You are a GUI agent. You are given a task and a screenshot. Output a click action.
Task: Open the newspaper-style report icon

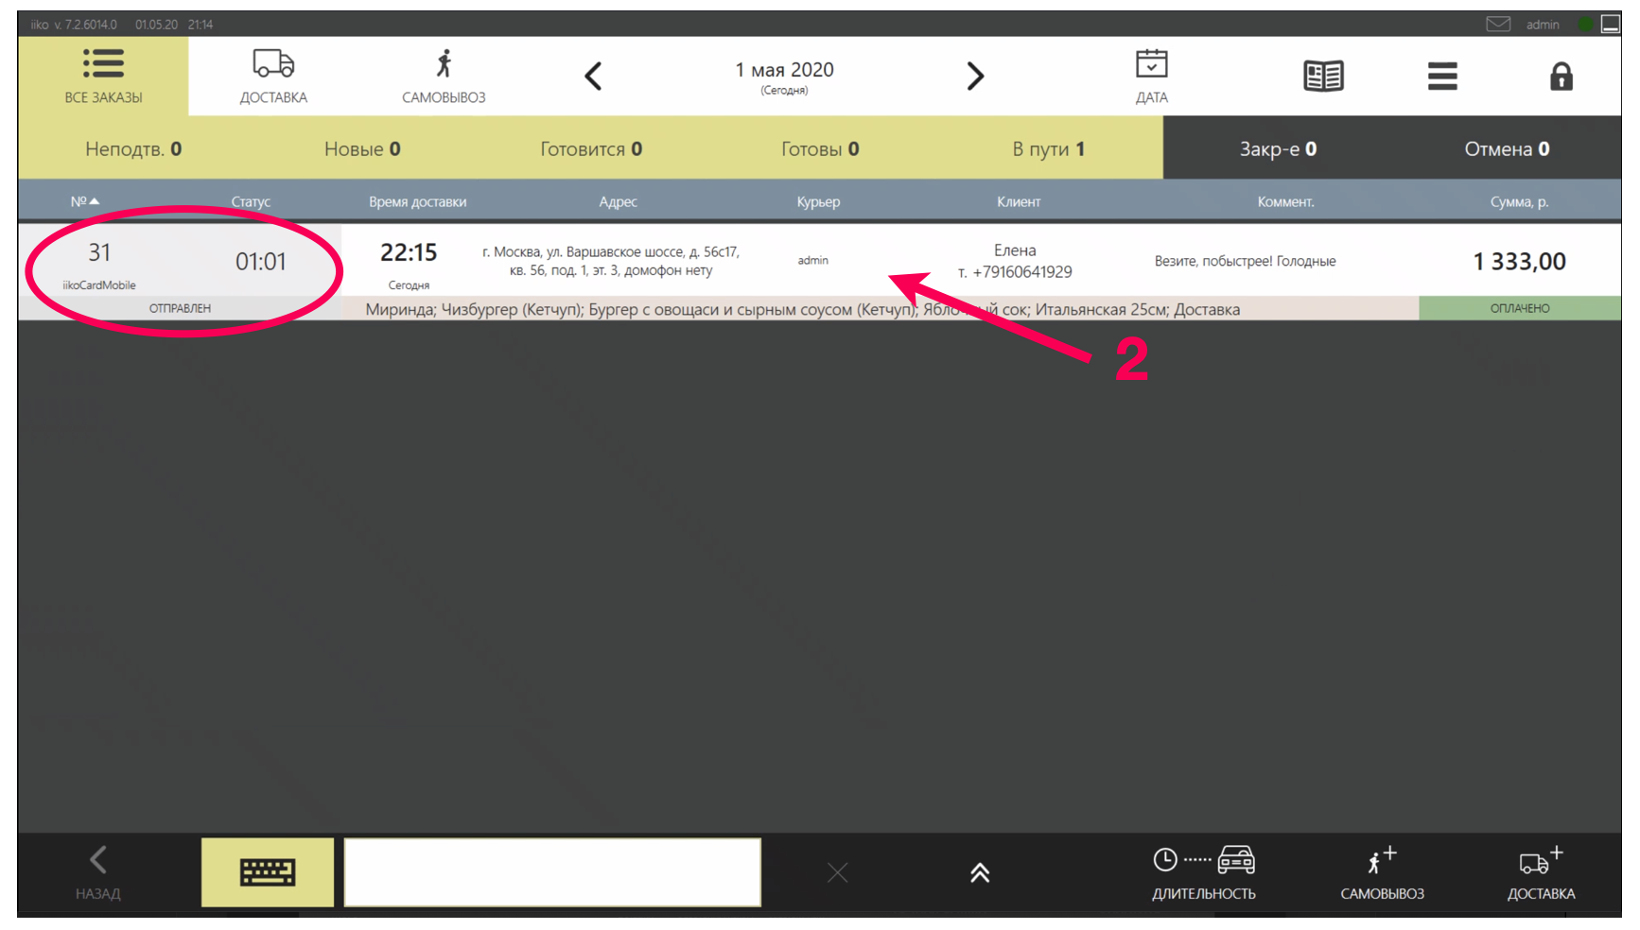click(1323, 77)
